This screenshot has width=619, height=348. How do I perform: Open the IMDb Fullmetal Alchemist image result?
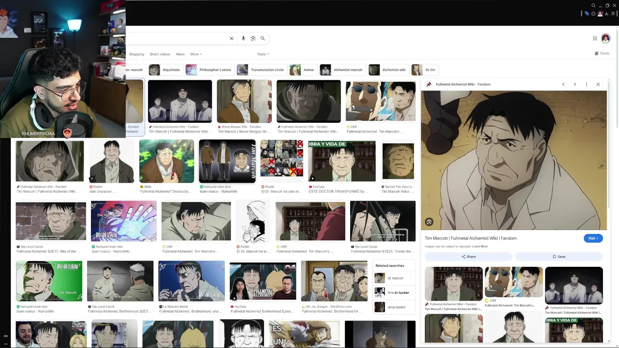pyautogui.click(x=166, y=161)
